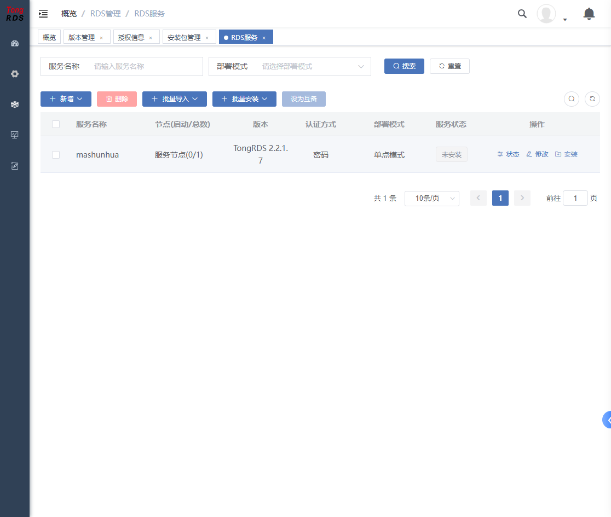Click the 重置 button
This screenshot has height=517, width=611.
449,66
